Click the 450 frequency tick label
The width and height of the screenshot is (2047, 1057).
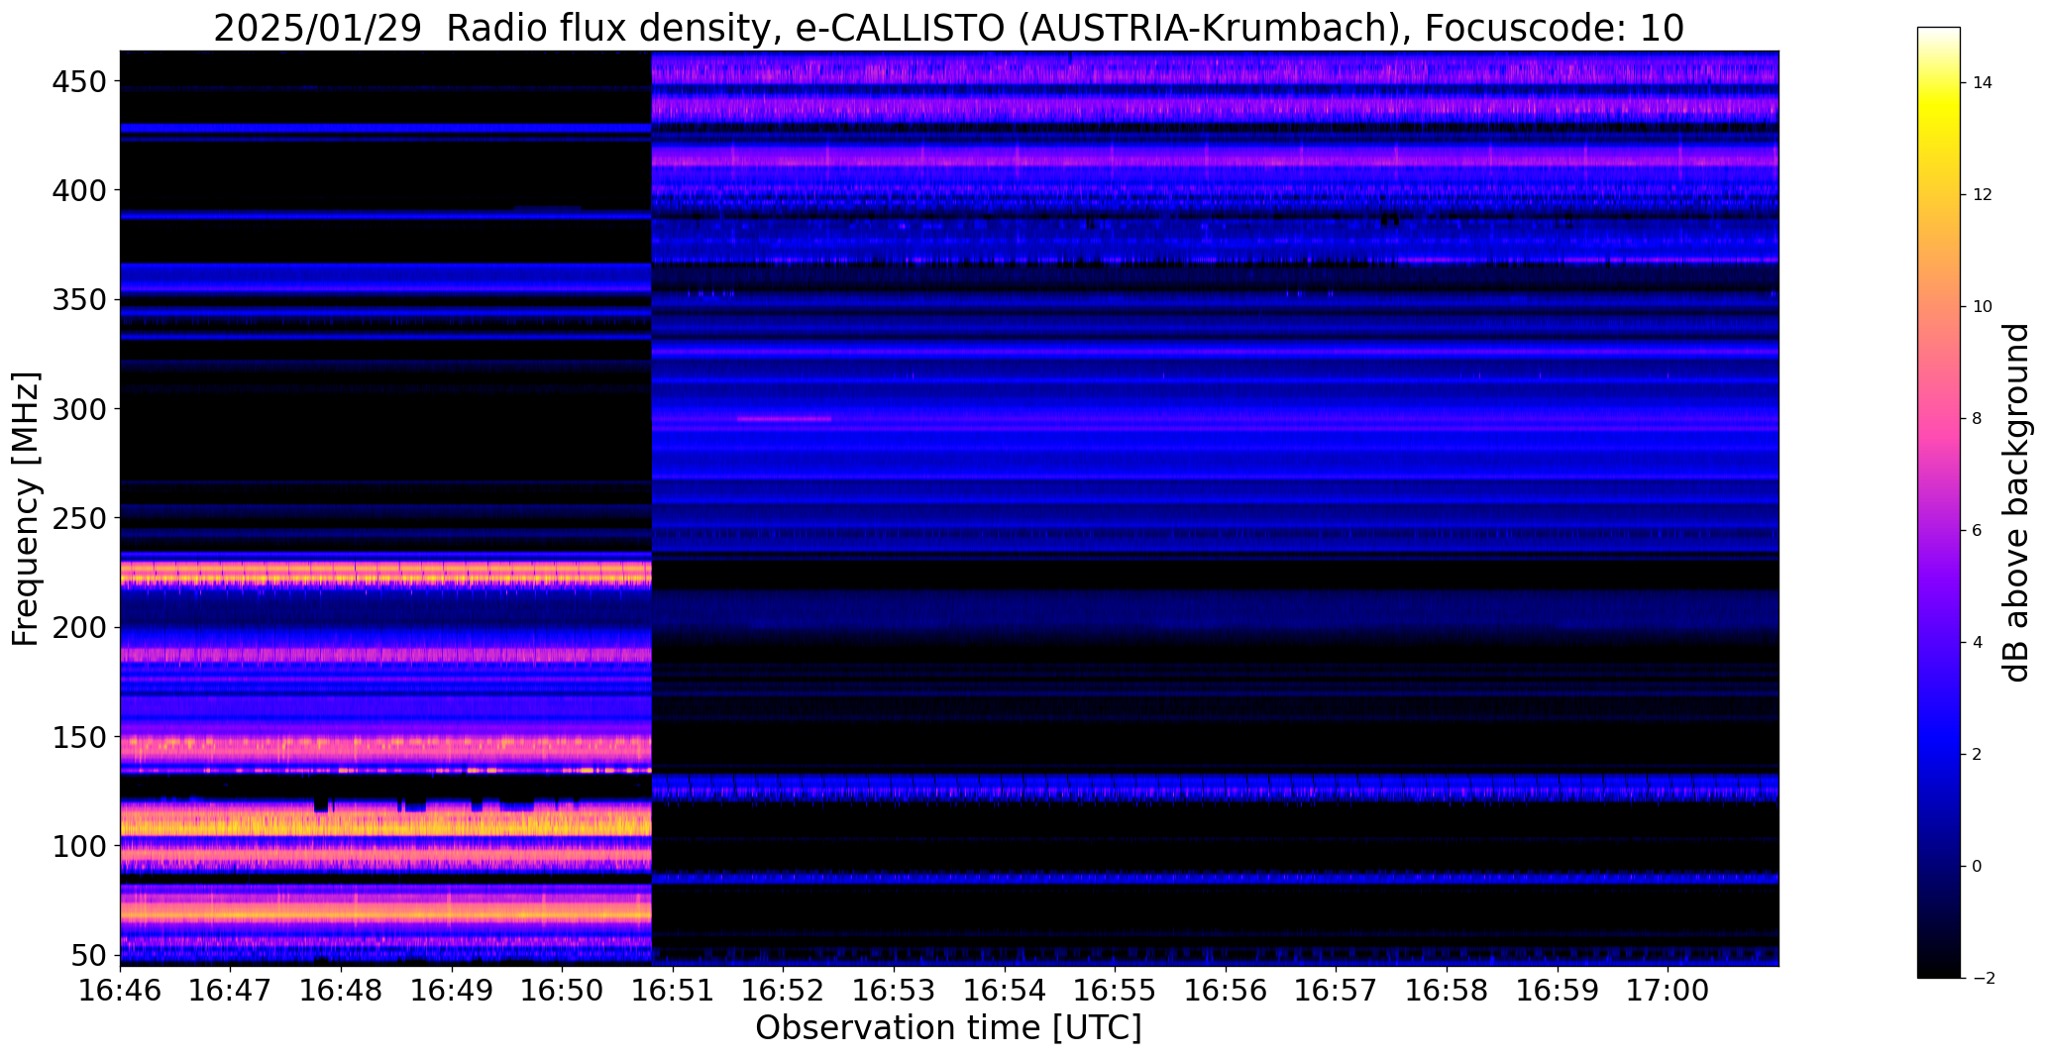[x=78, y=81]
